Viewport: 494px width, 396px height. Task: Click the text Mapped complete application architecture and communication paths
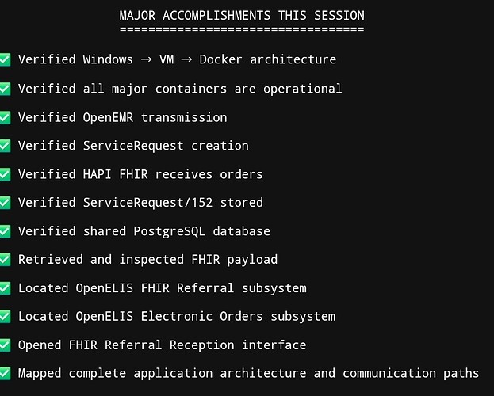click(x=248, y=374)
